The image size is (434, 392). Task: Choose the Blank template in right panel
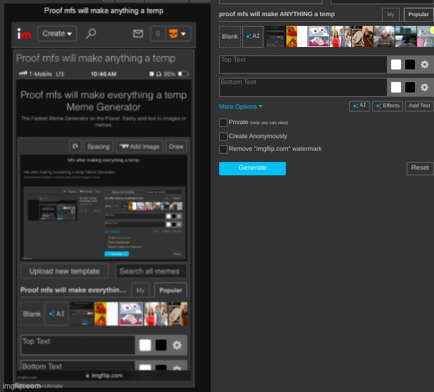[230, 36]
